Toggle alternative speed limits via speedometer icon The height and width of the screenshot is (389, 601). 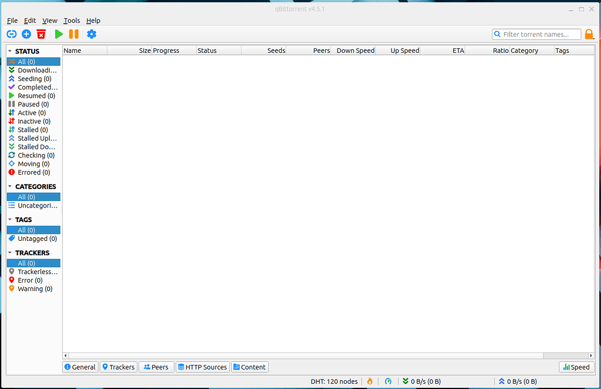tap(388, 381)
